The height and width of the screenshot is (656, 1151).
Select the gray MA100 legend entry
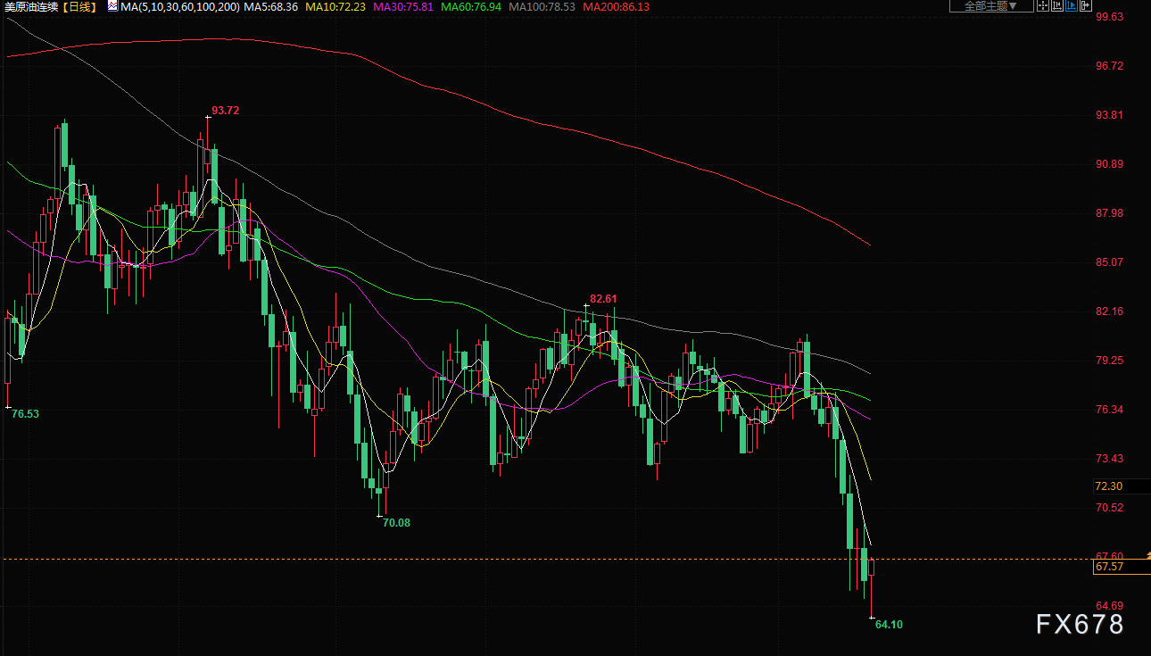(543, 6)
